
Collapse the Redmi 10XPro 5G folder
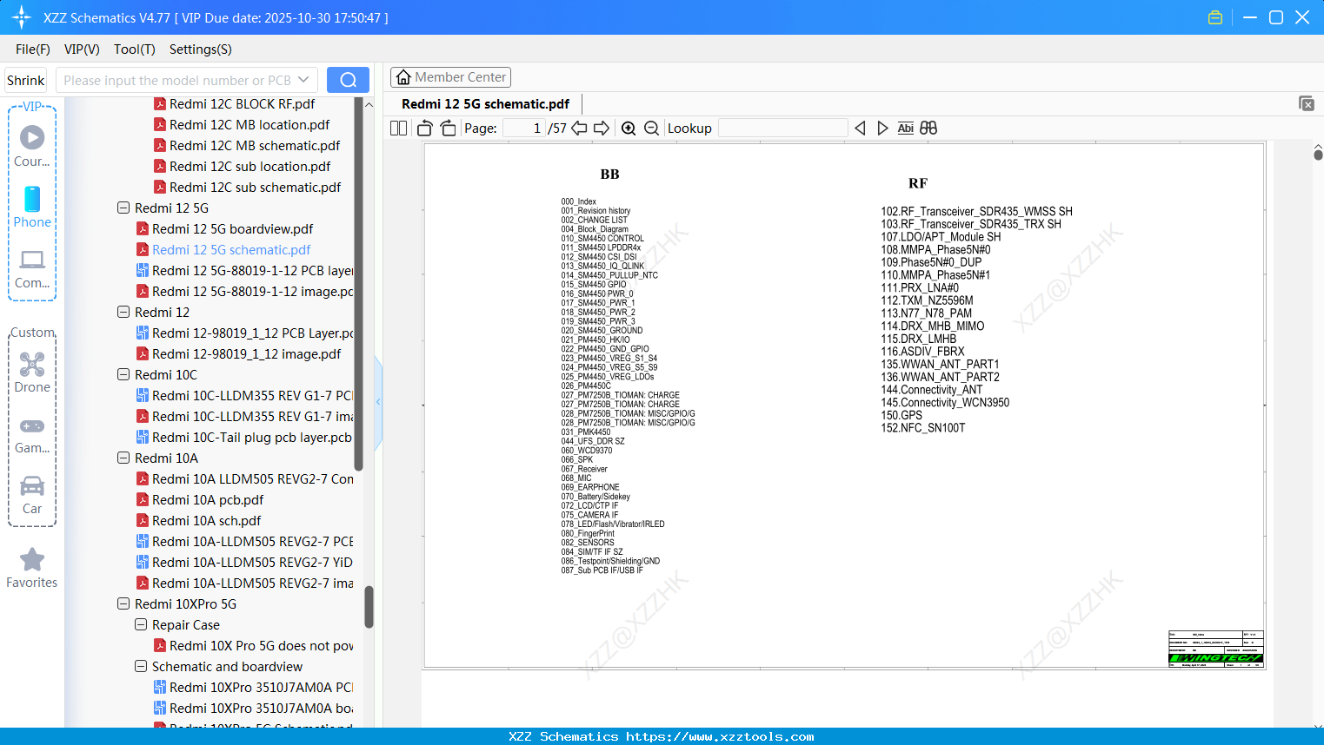(123, 604)
